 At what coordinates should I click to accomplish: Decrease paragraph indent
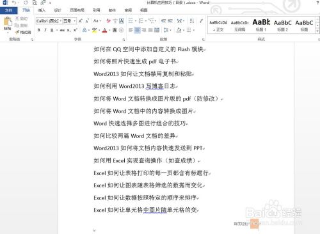(164, 21)
